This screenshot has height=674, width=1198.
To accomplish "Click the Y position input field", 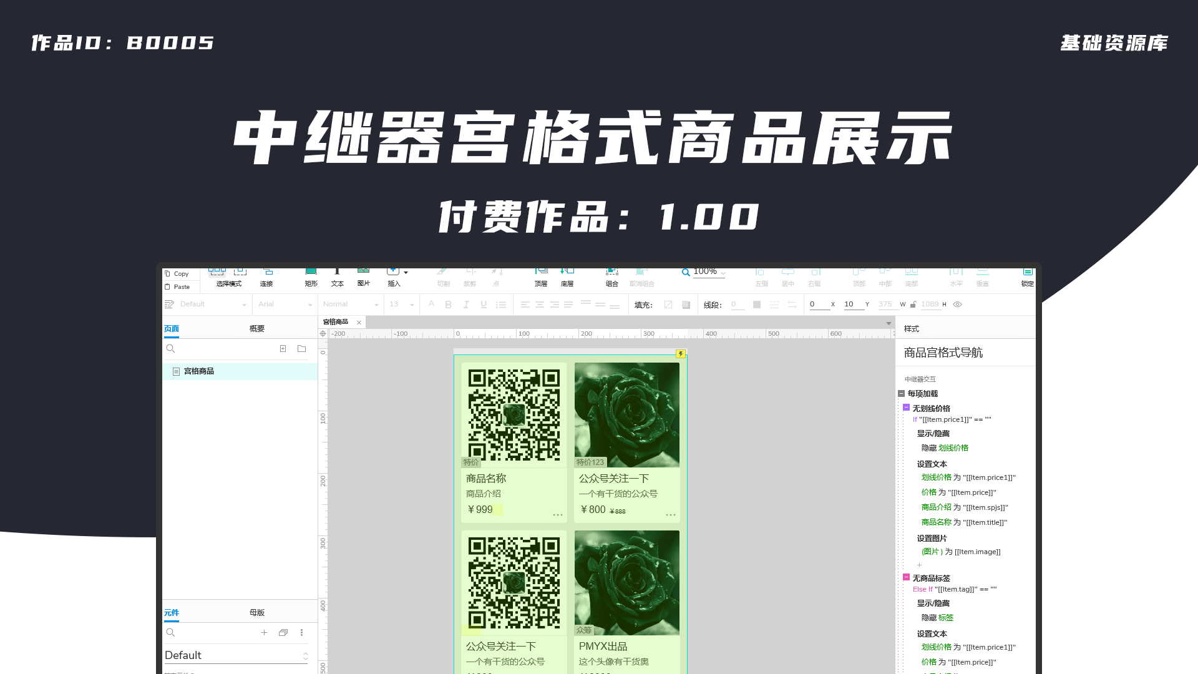I will click(854, 305).
